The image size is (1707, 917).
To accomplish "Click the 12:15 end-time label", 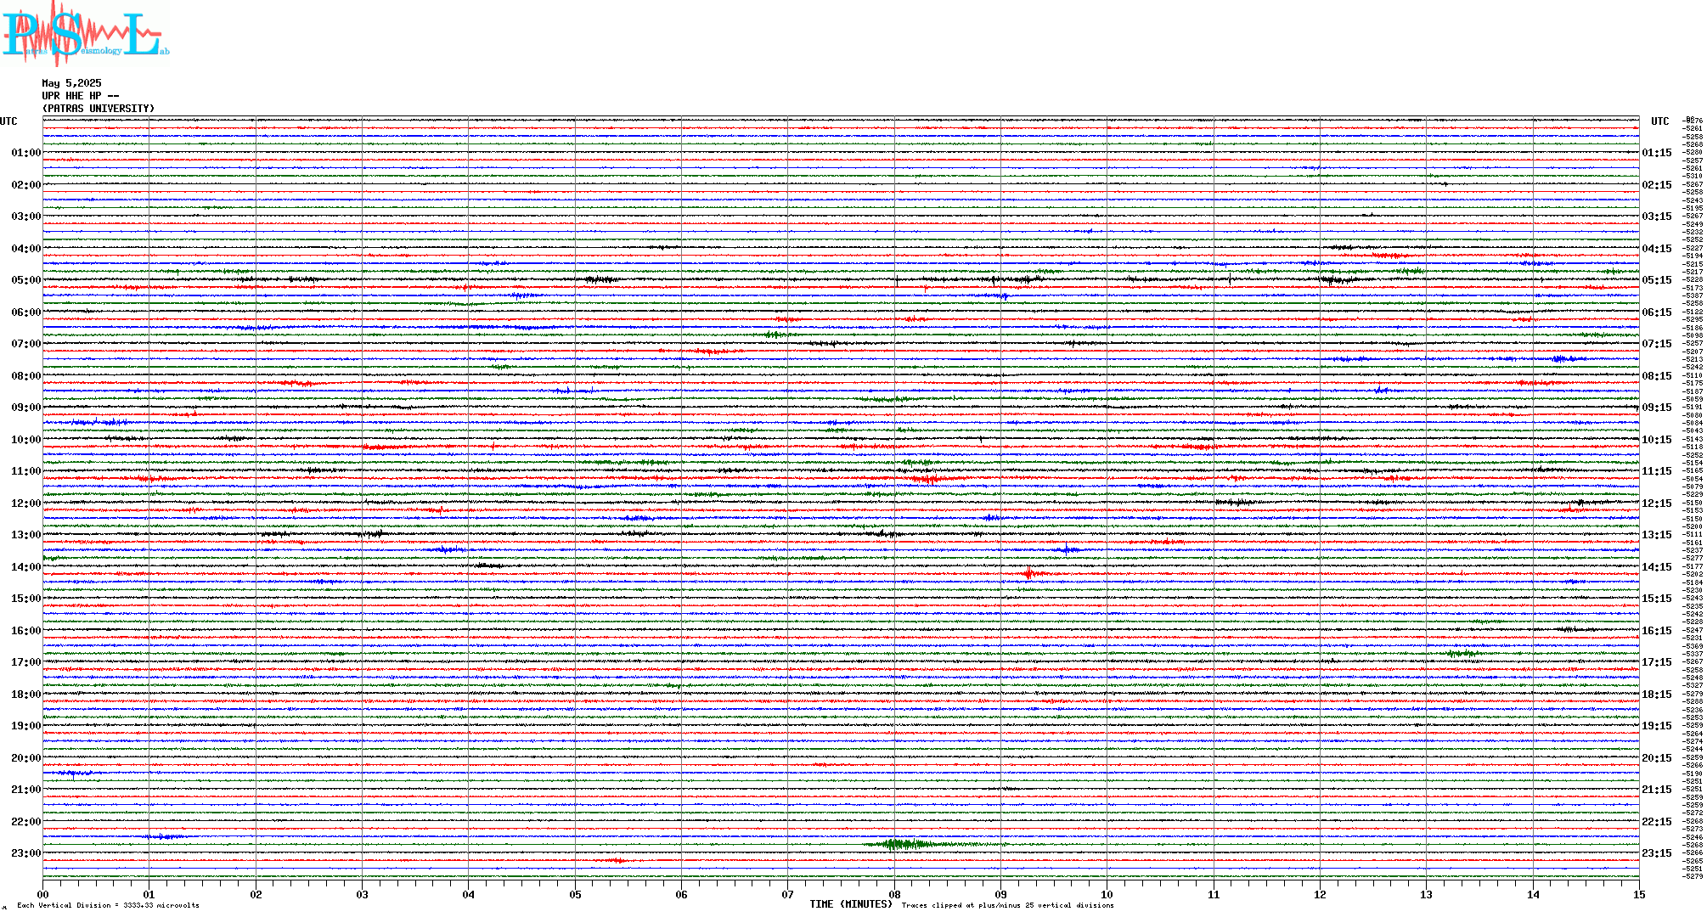I will point(1657,504).
